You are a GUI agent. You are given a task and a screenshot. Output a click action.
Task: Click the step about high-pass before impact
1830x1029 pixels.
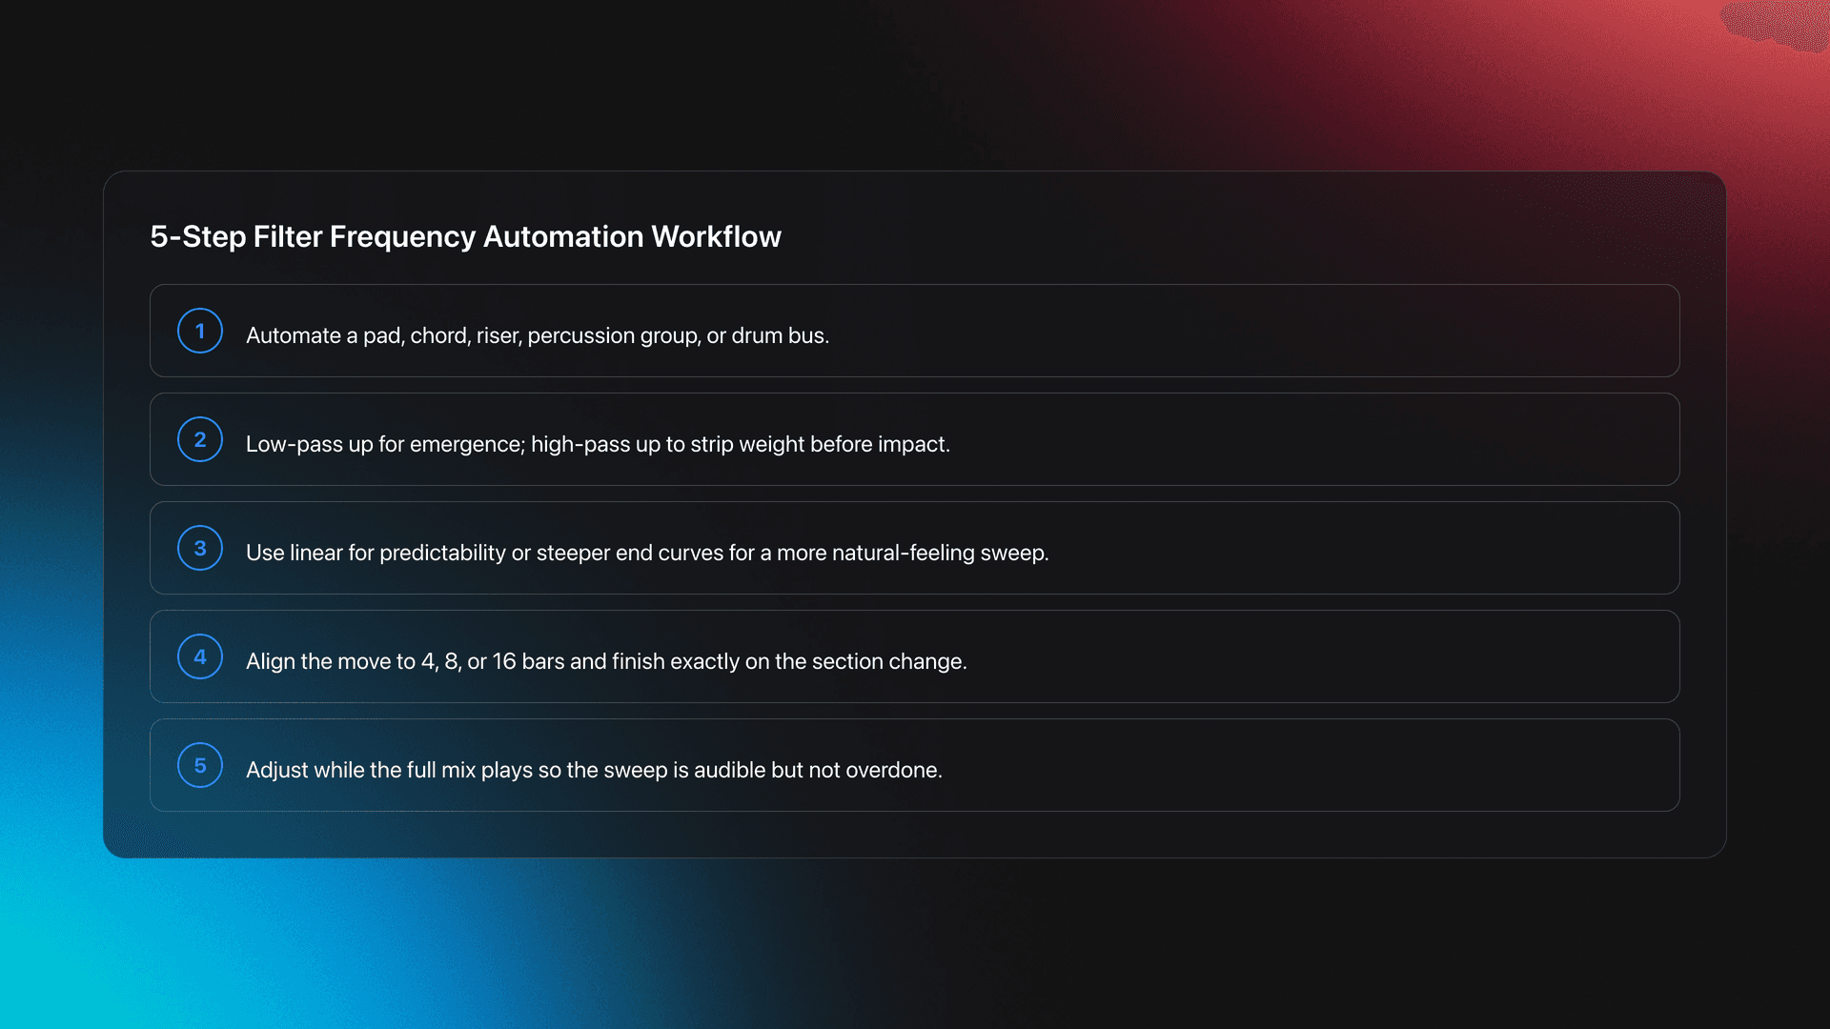(598, 443)
